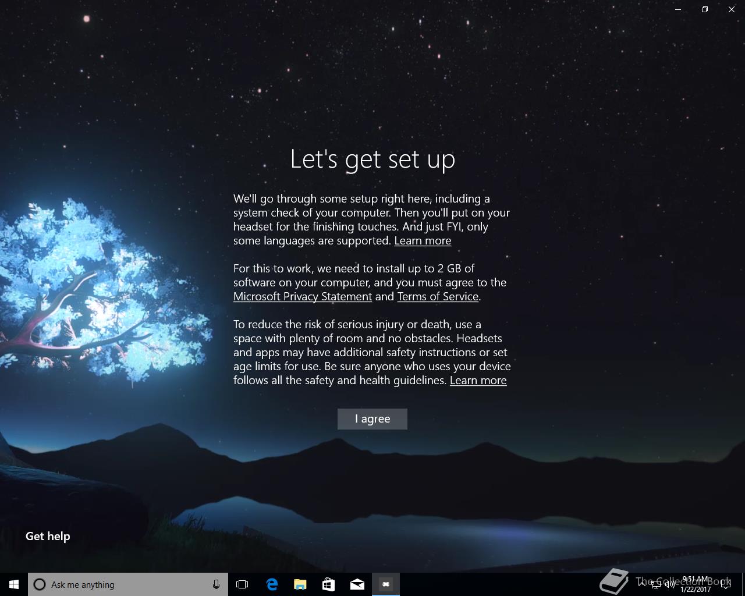The image size is (745, 596).
Task: Open File Explorer from taskbar
Action: click(300, 584)
